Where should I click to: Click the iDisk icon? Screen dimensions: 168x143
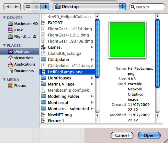tap(10, 30)
